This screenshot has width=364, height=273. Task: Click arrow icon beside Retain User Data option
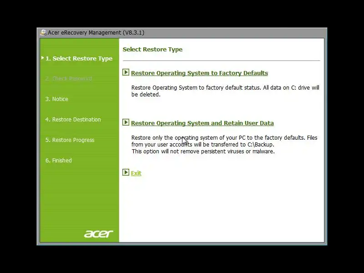126,122
